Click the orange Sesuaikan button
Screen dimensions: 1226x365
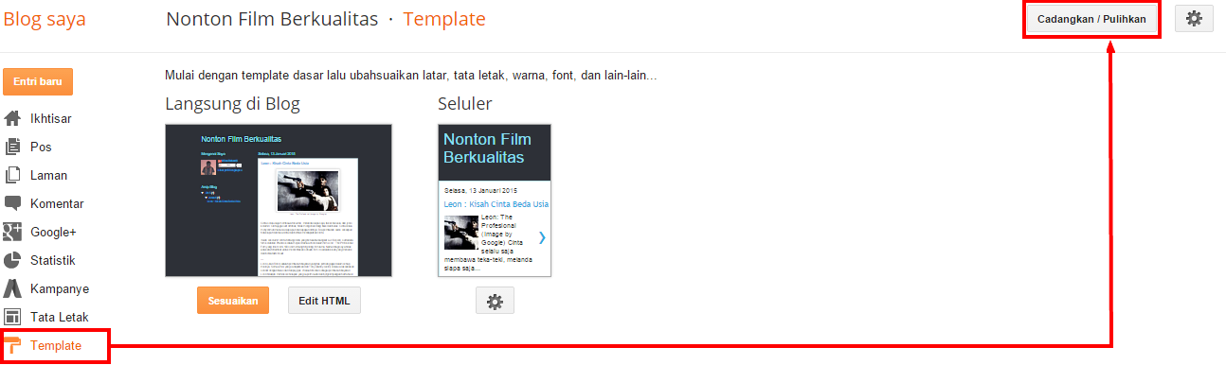point(233,301)
